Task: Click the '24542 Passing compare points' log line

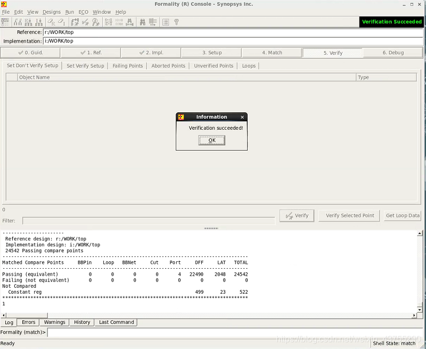Action: pos(44,251)
